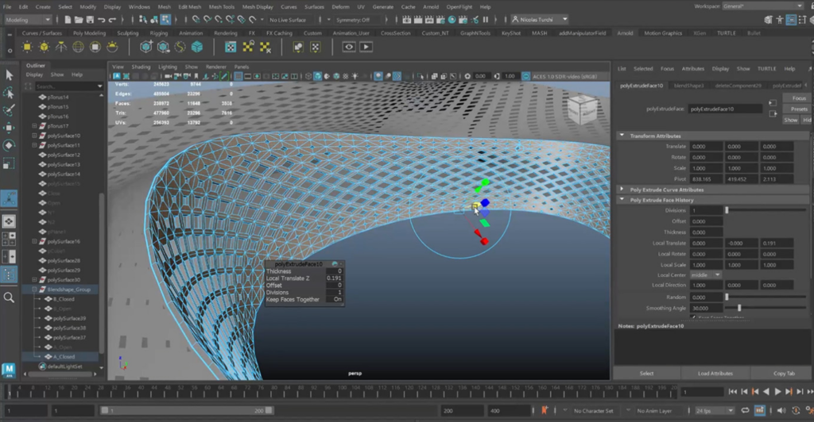Click the New Scene icon

click(68, 20)
